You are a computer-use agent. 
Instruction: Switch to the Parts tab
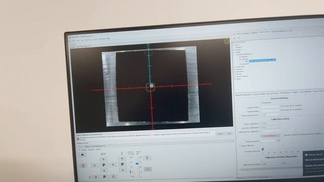click(x=238, y=34)
